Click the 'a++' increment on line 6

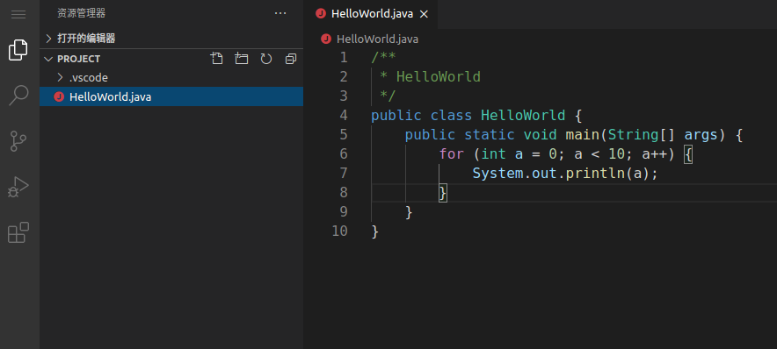click(x=654, y=153)
